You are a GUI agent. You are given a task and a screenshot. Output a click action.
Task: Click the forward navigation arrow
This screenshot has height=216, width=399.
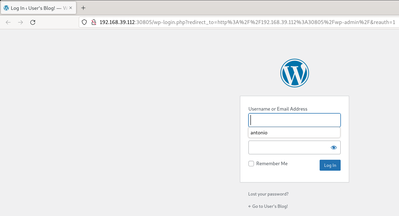point(20,22)
